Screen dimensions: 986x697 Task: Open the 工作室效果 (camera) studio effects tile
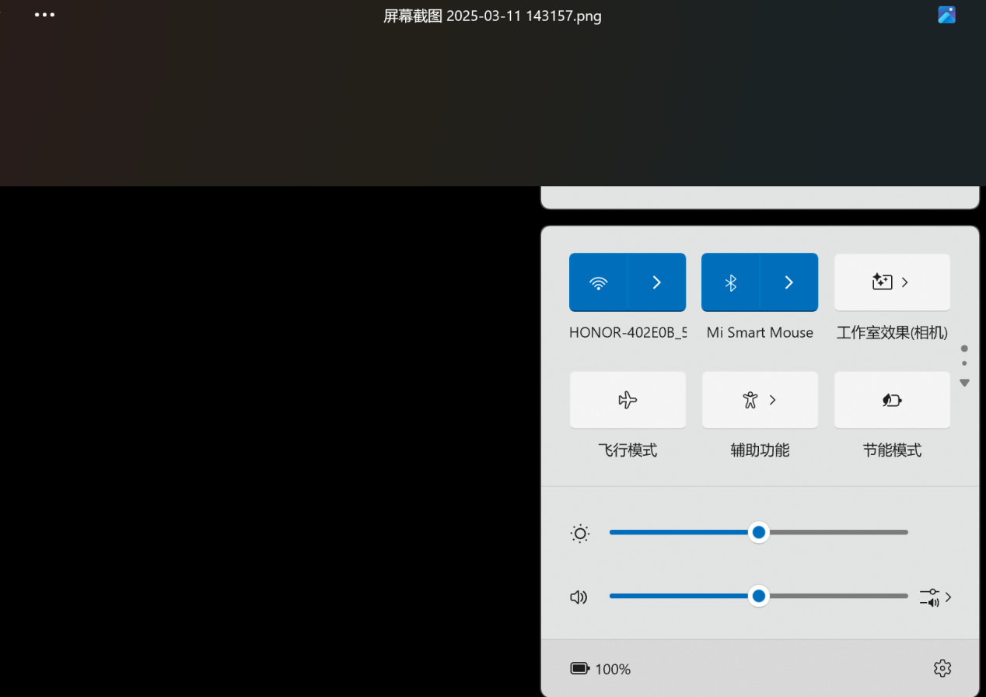click(892, 282)
